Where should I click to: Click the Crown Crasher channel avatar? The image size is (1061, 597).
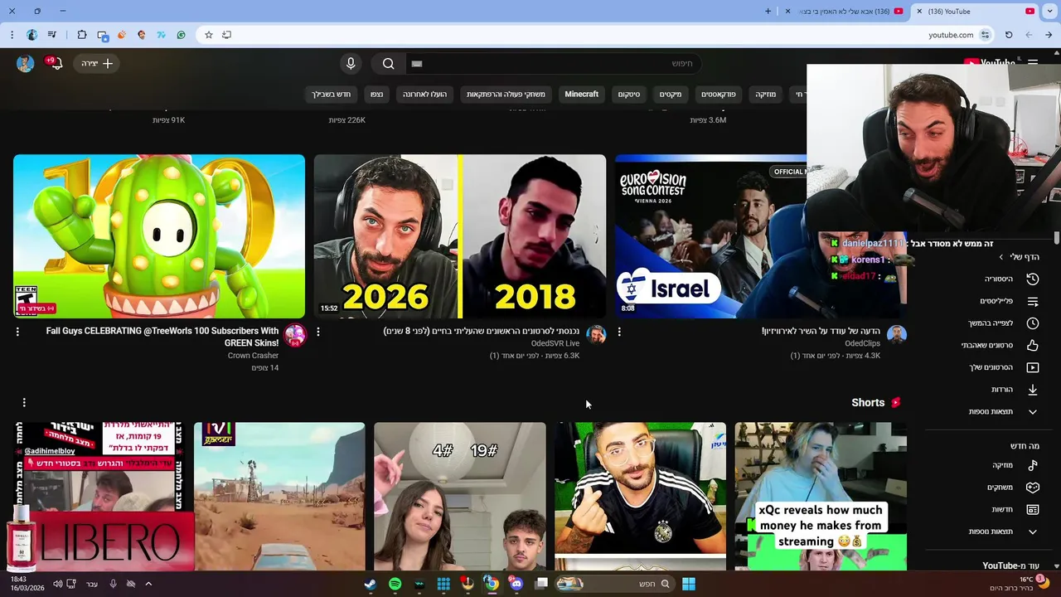point(294,335)
